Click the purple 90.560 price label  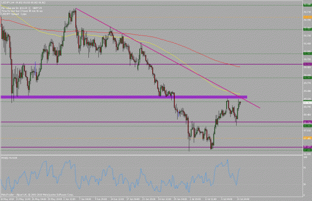coord(308,64)
